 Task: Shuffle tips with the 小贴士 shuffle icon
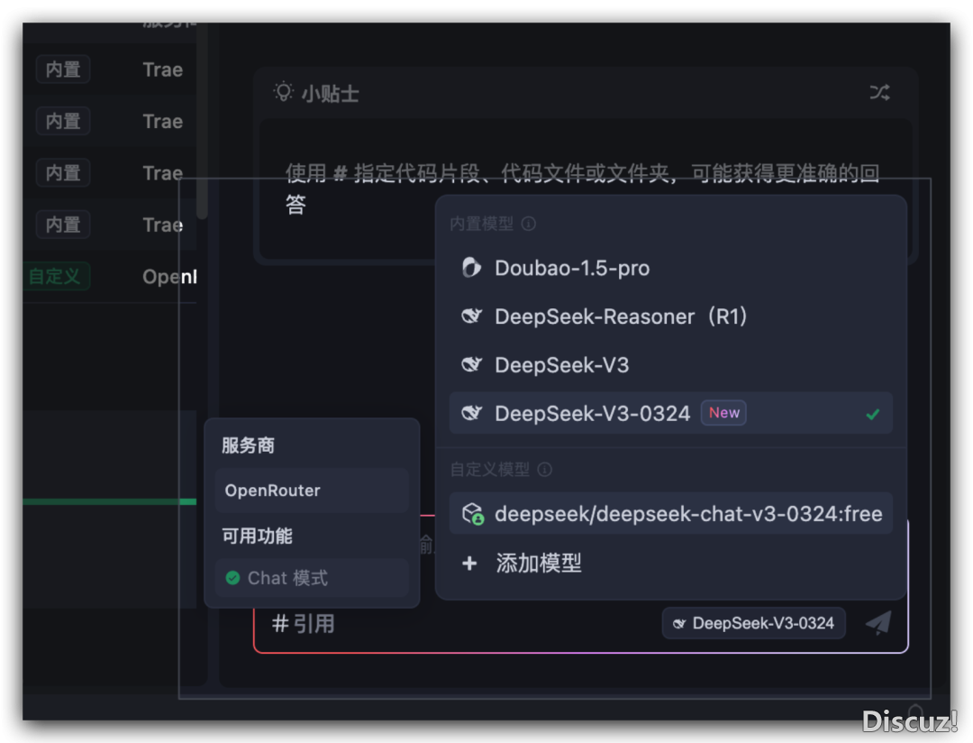point(880,93)
